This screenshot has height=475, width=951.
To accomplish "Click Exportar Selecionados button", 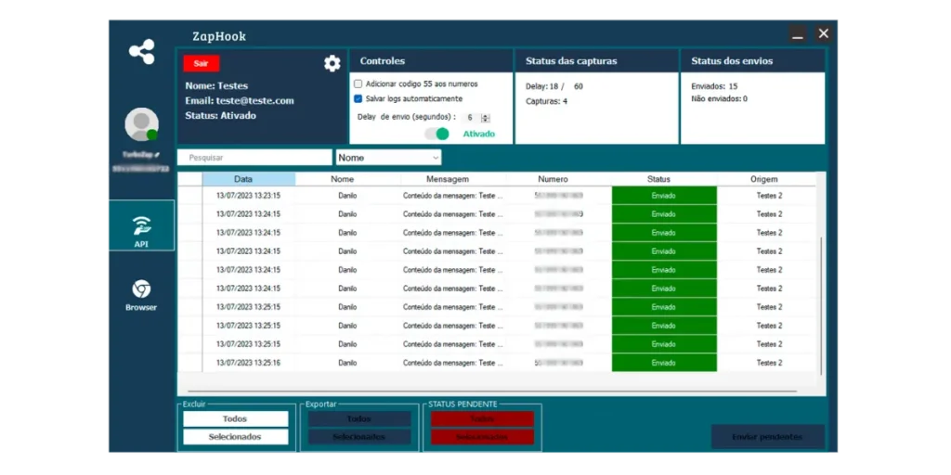I will pos(359,437).
